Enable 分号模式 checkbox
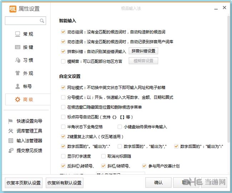The image size is (232, 193). (x=63, y=97)
